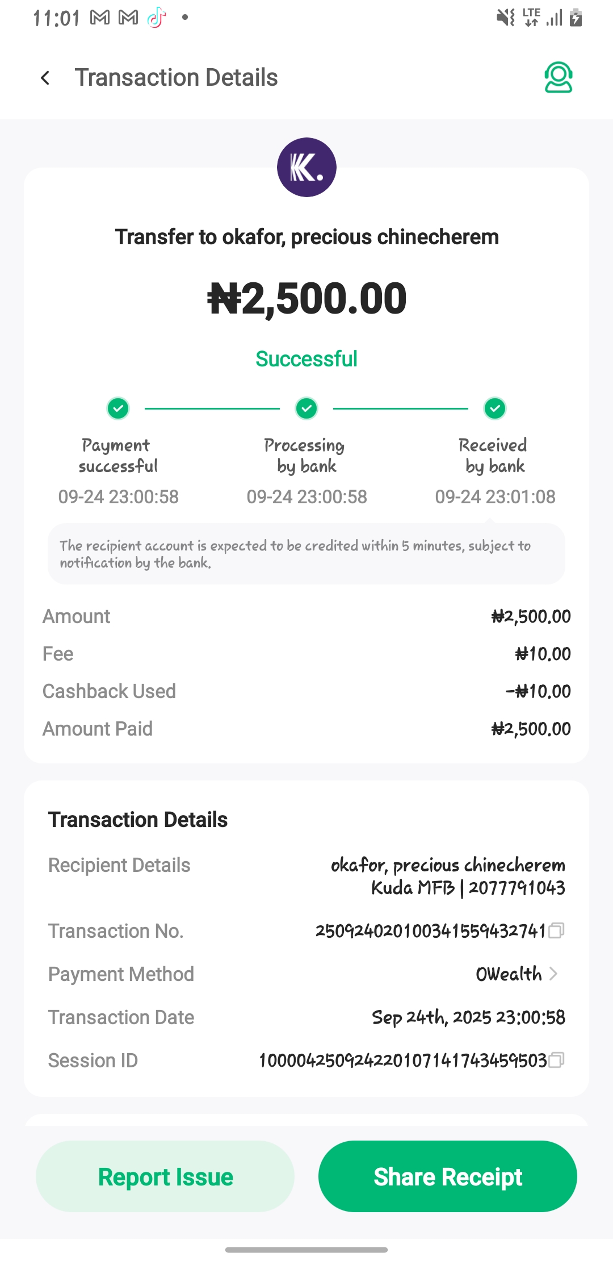Tap the Processing by bank checkmark
This screenshot has height=1261, width=613.
(x=306, y=408)
